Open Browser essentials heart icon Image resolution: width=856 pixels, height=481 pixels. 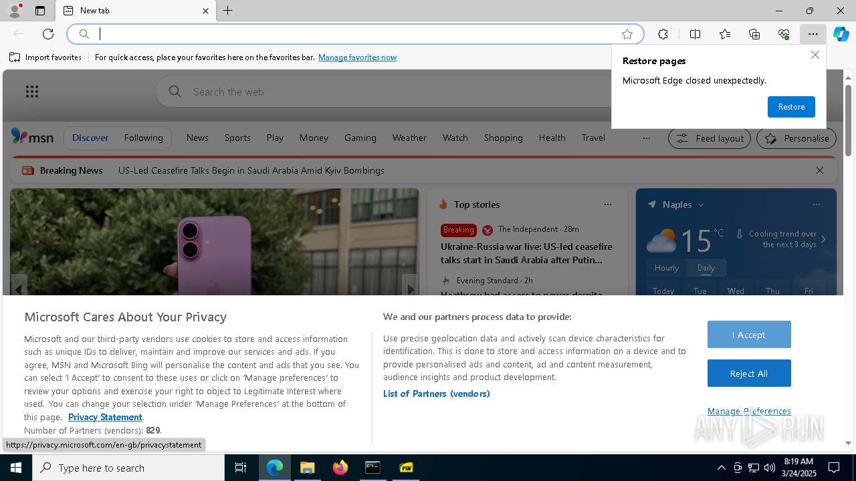tap(784, 34)
